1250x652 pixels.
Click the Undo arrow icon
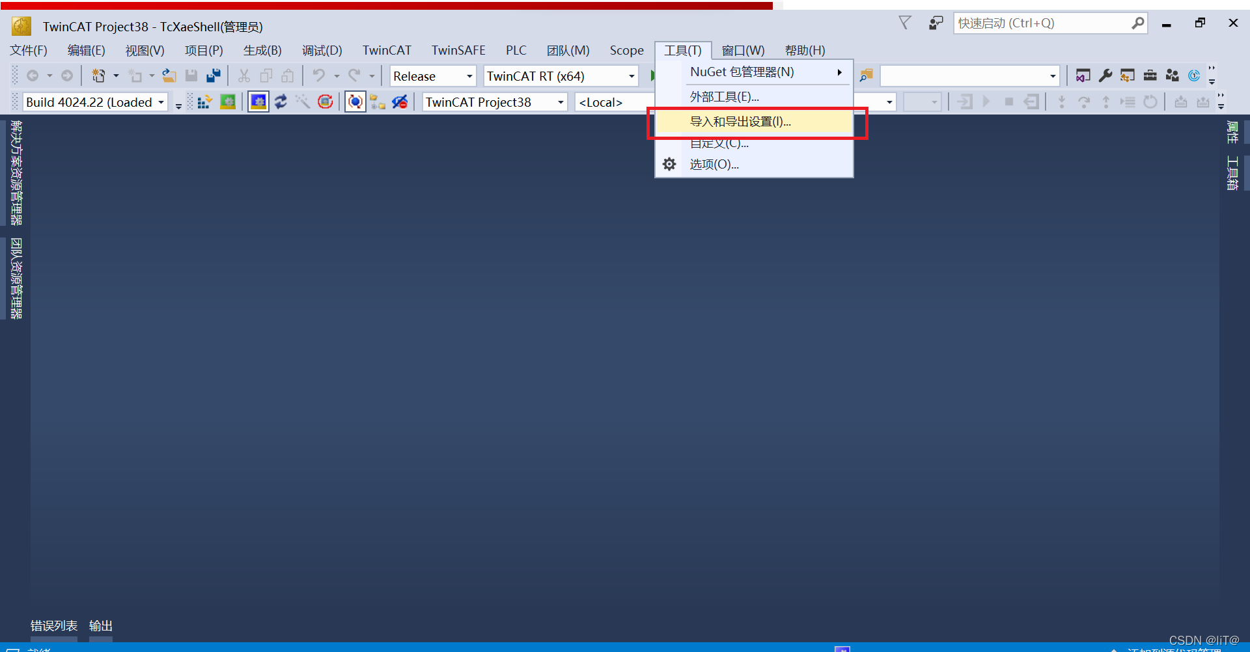click(x=319, y=76)
